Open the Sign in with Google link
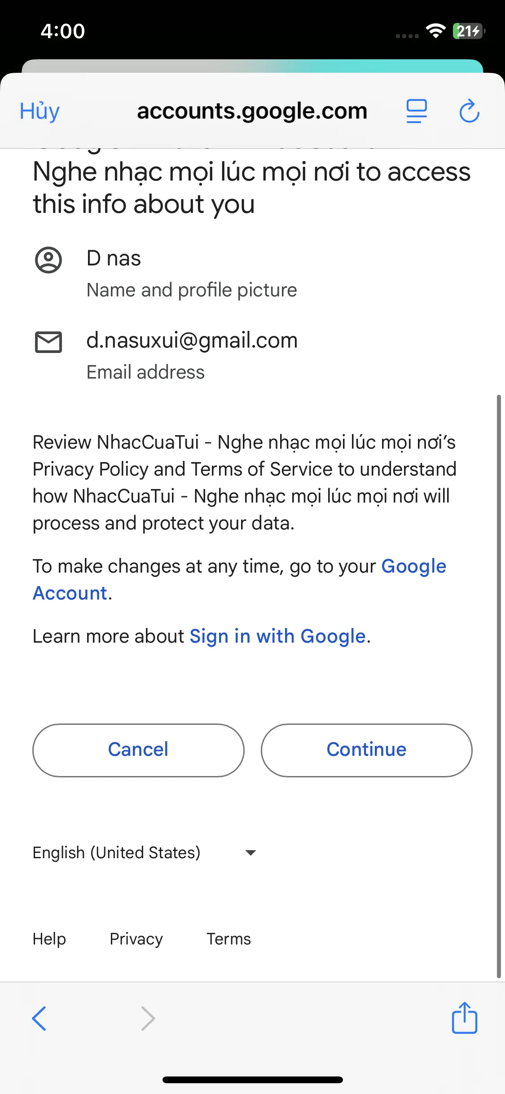The height and width of the screenshot is (1094, 505). pyautogui.click(x=277, y=636)
